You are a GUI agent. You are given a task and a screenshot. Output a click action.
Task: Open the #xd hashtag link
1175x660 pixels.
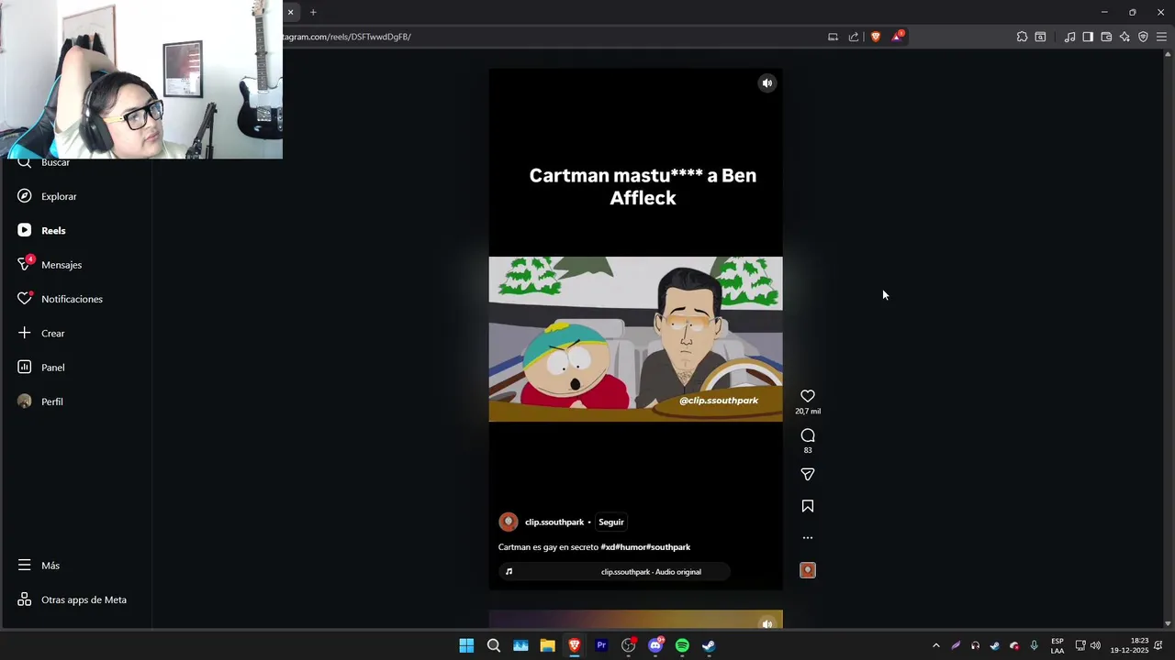(x=608, y=547)
